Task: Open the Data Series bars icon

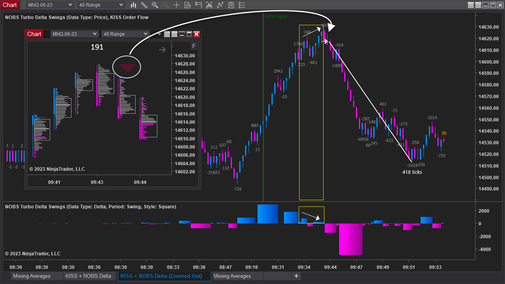Action: click(209, 5)
